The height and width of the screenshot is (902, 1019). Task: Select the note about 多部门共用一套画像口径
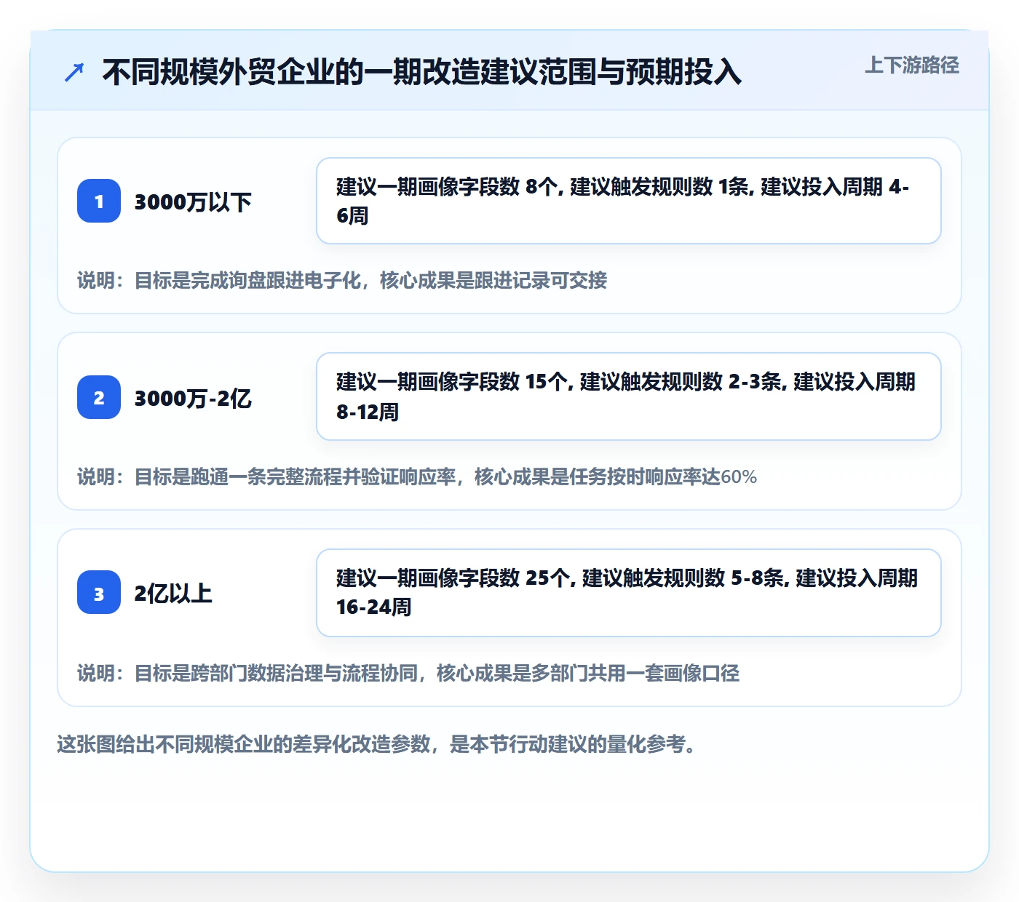coord(408,673)
